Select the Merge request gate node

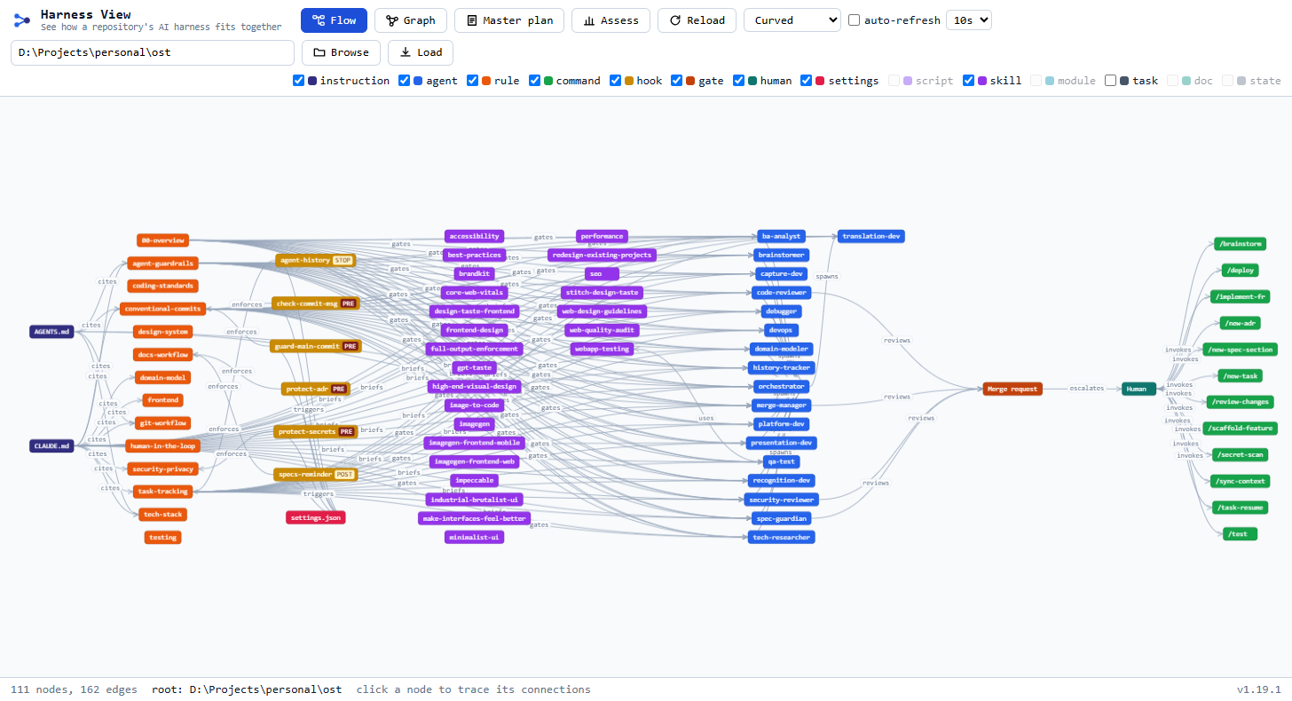1012,389
